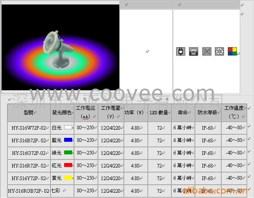Image resolution: width=254 pixels, height=198 pixels.
Task: Click the 工作電壓 (V) column header
Action: (111, 113)
